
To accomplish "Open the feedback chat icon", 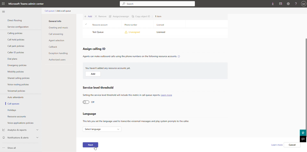I will (x=303, y=139).
